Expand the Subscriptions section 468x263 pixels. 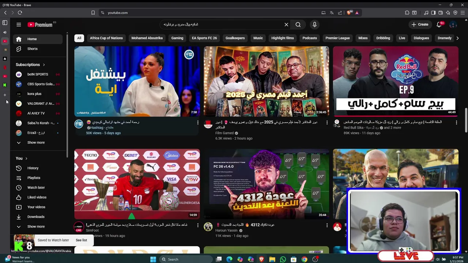pyautogui.click(x=30, y=65)
